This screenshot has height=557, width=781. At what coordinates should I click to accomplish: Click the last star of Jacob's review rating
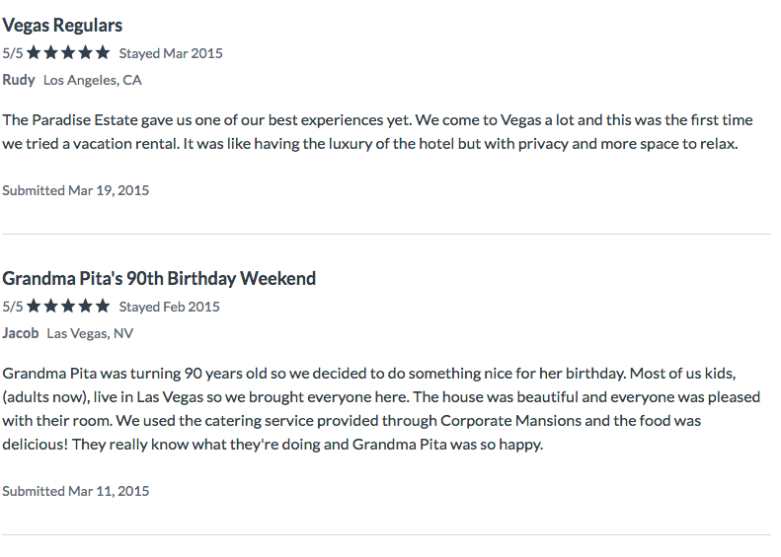click(103, 306)
